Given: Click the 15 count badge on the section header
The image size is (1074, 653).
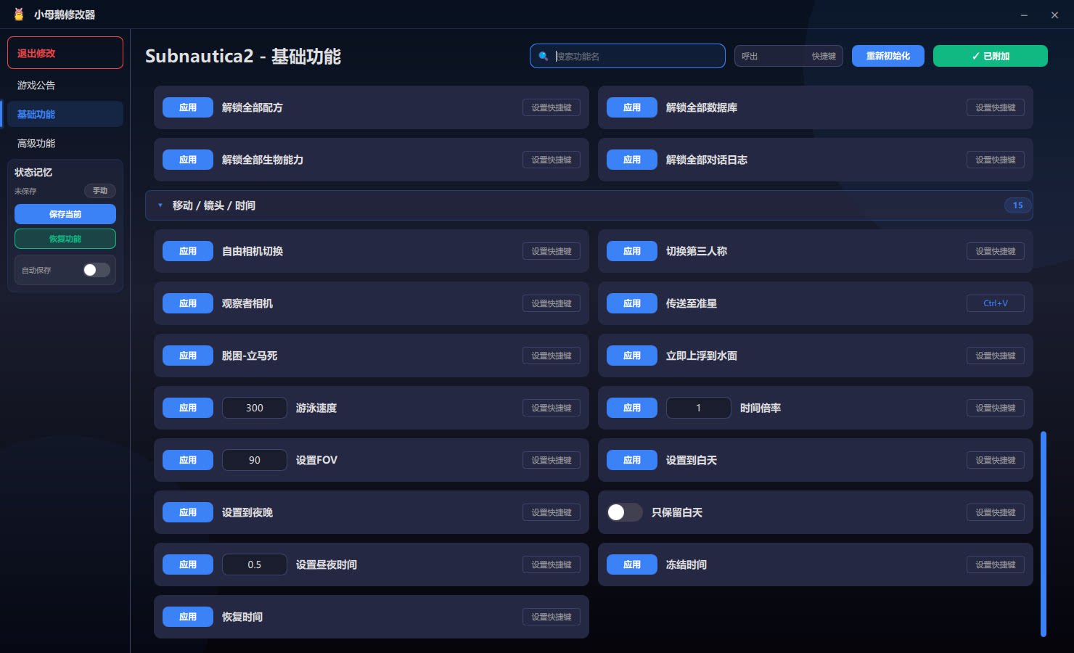Looking at the screenshot, I should (1018, 205).
